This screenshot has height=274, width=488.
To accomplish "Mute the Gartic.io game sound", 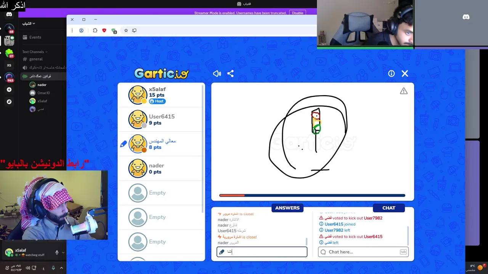I will click(x=217, y=73).
